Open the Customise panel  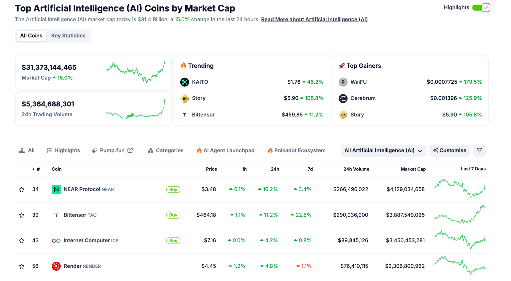click(449, 150)
